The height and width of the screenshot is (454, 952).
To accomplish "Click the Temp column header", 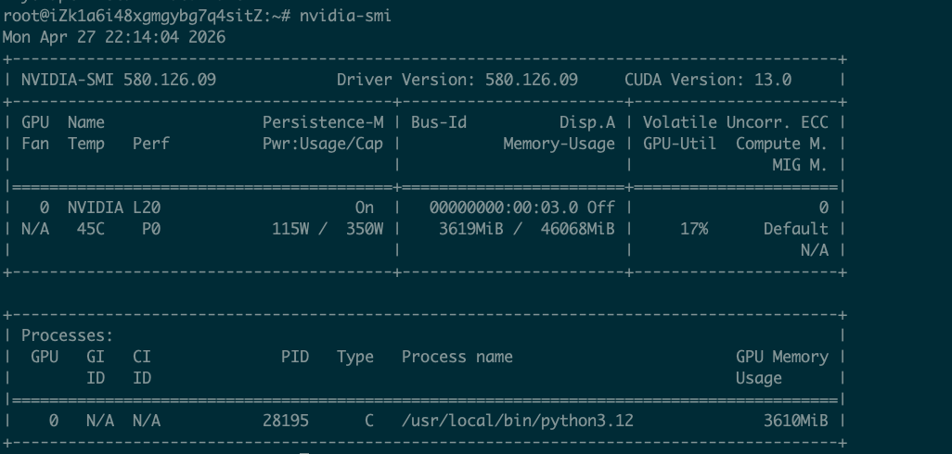I will [x=86, y=145].
